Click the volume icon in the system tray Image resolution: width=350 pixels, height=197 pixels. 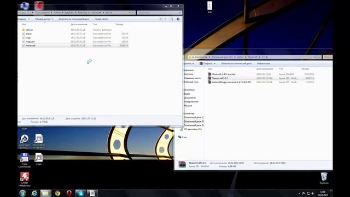point(313,193)
